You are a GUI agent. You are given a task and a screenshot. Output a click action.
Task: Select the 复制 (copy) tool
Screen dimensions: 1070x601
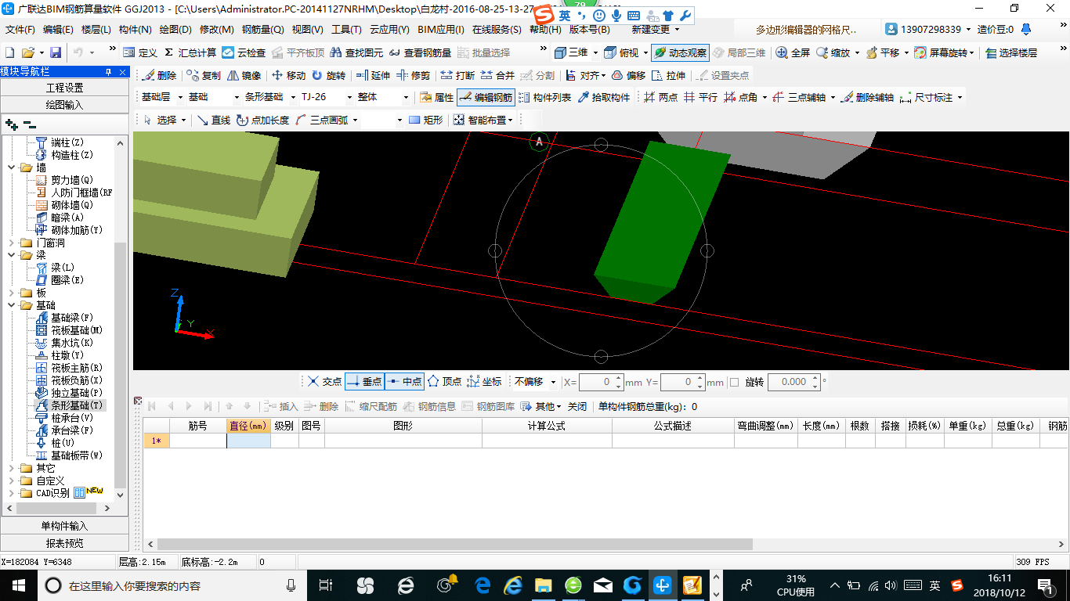(x=204, y=76)
